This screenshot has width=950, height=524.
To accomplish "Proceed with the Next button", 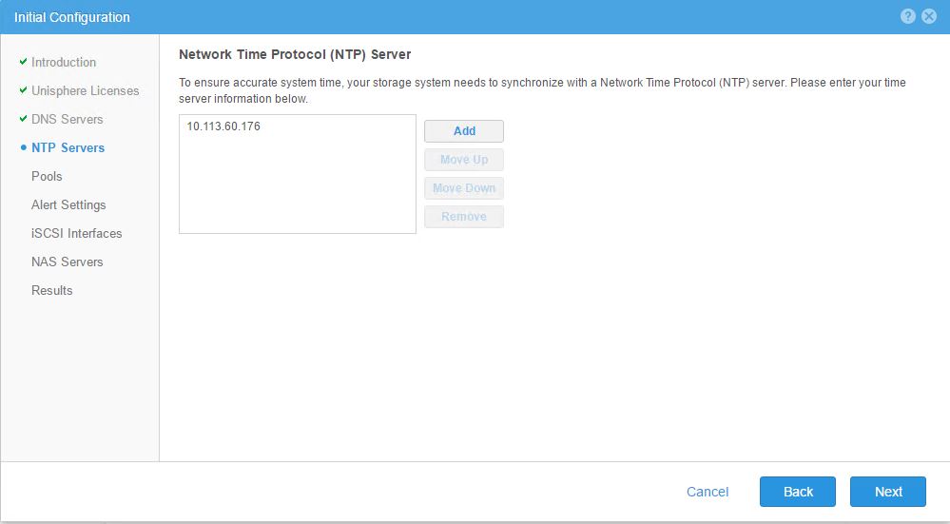I will (888, 492).
